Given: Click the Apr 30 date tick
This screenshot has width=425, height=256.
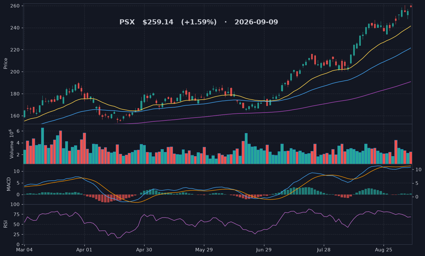Looking at the screenshot, I should (x=144, y=250).
